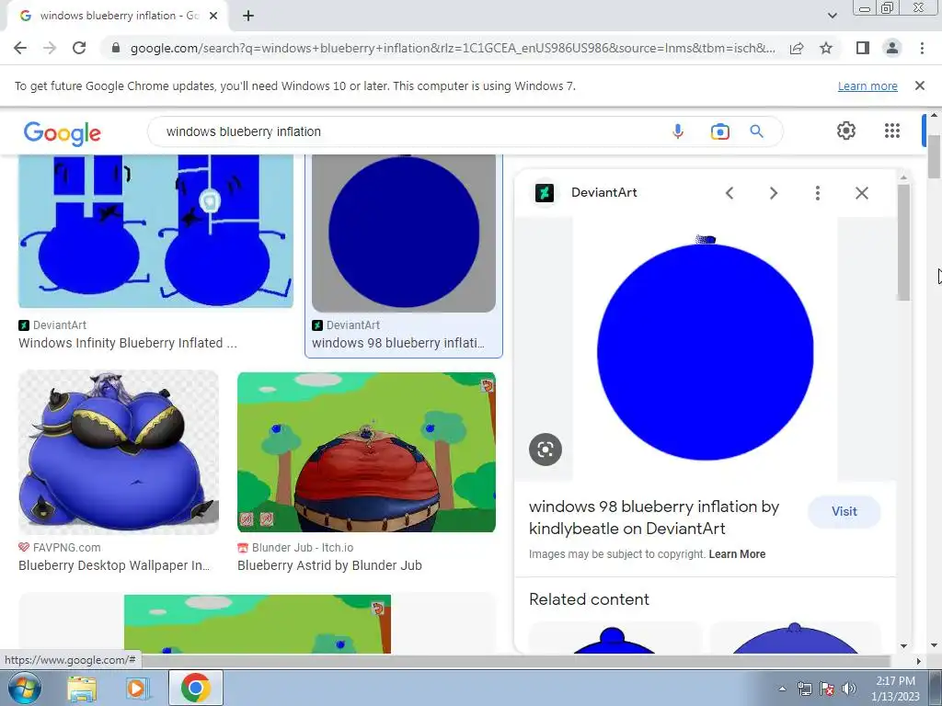This screenshot has width=942, height=706.
Task: Close the windows blueberry inflation tab
Action: point(213,16)
